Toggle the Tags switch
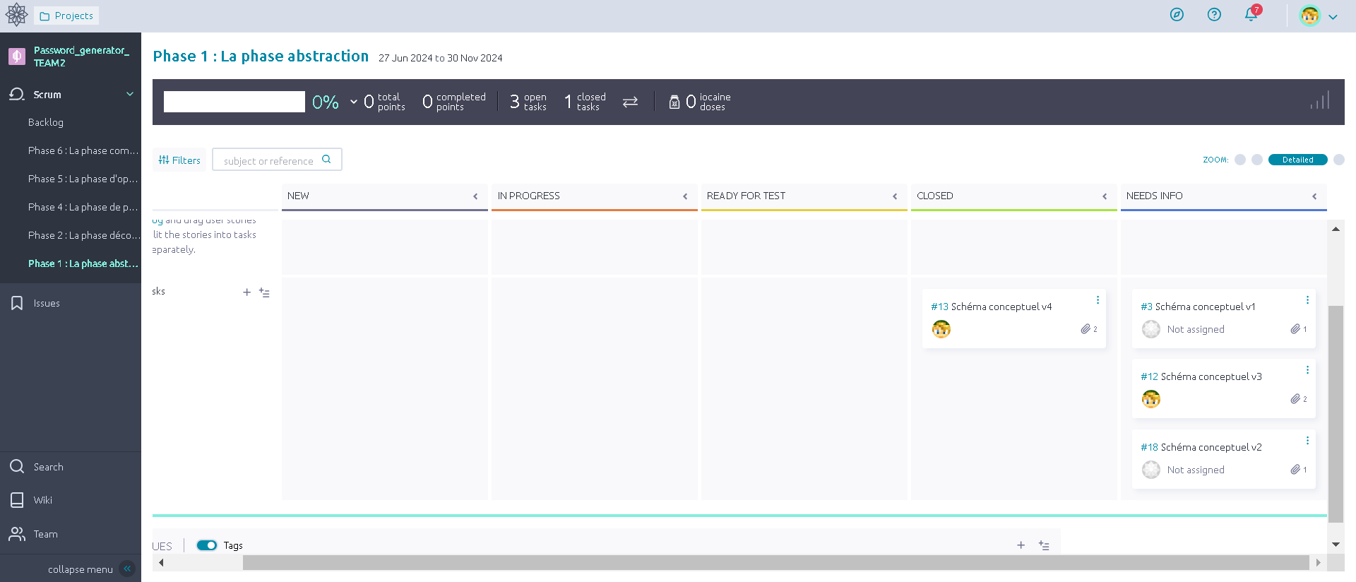The width and height of the screenshot is (1356, 582). (x=207, y=545)
